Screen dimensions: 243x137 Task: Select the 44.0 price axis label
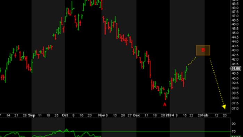(235, 42)
